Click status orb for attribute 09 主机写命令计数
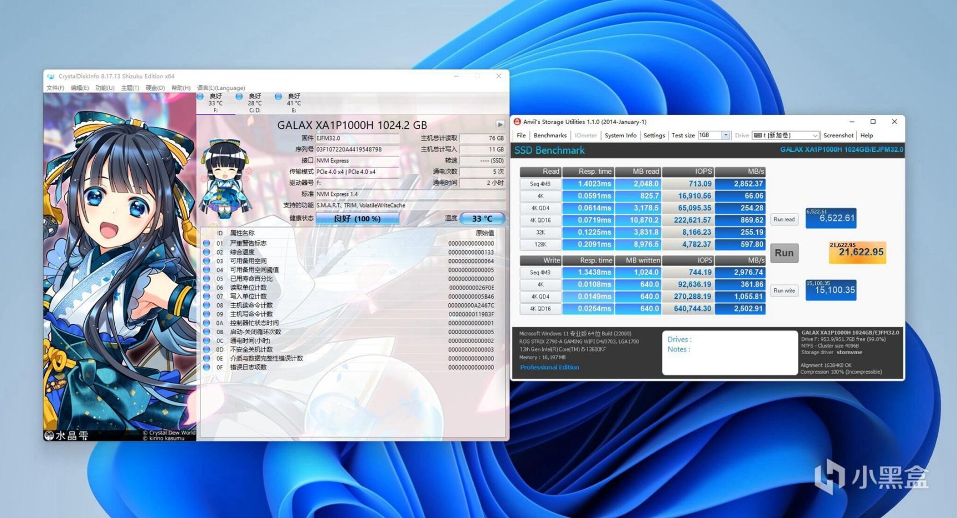Viewport: 957px width, 518px height. click(207, 314)
